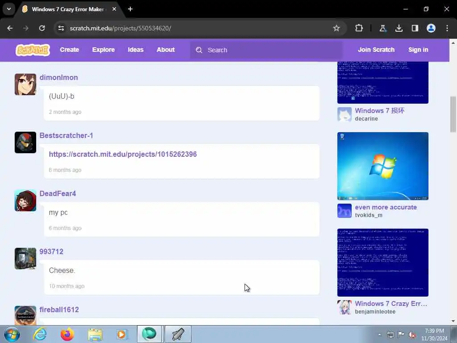Click the address bar URL
The height and width of the screenshot is (343, 457).
coord(120,28)
